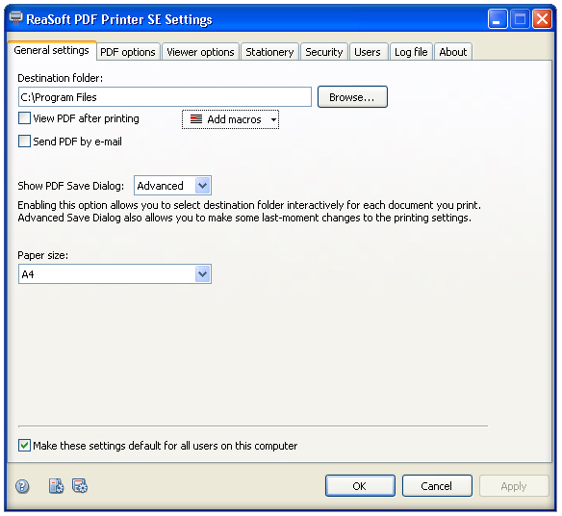The width and height of the screenshot is (562, 516).
Task: Click the Destination folder text field
Action: click(x=165, y=97)
